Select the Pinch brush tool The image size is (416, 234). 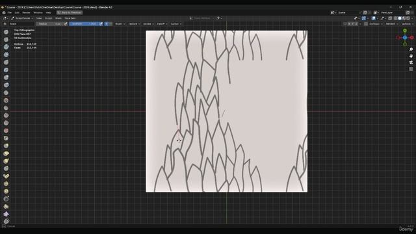tap(6, 138)
